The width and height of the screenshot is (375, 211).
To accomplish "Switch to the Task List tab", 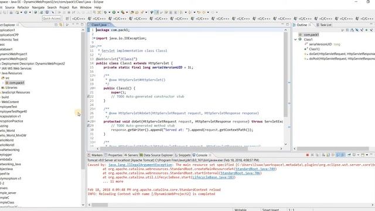I will pos(324,25).
